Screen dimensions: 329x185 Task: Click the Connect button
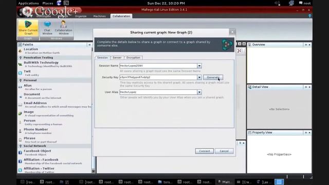[205, 151]
